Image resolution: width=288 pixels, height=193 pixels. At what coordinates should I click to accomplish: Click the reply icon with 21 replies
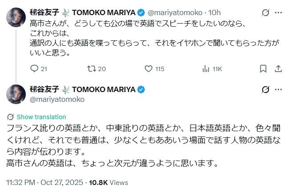click(x=35, y=68)
